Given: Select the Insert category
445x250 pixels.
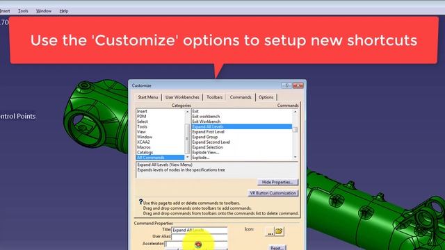Looking at the screenshot, I should coord(160,111).
